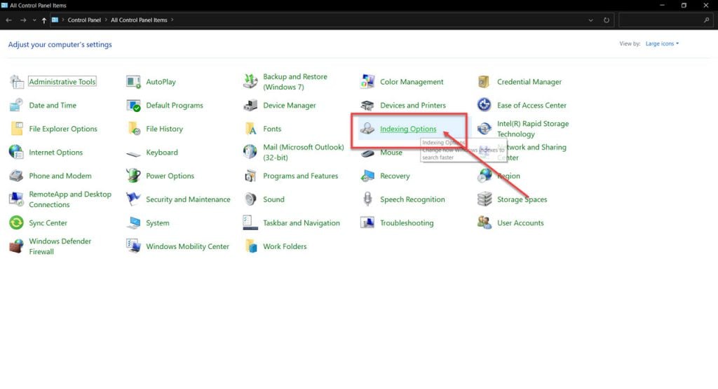Click the Mouse icon
Screen dimensions: 718x389
click(367, 153)
